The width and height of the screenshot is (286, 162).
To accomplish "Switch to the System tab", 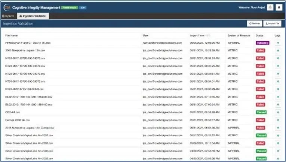I will pyautogui.click(x=8, y=16).
